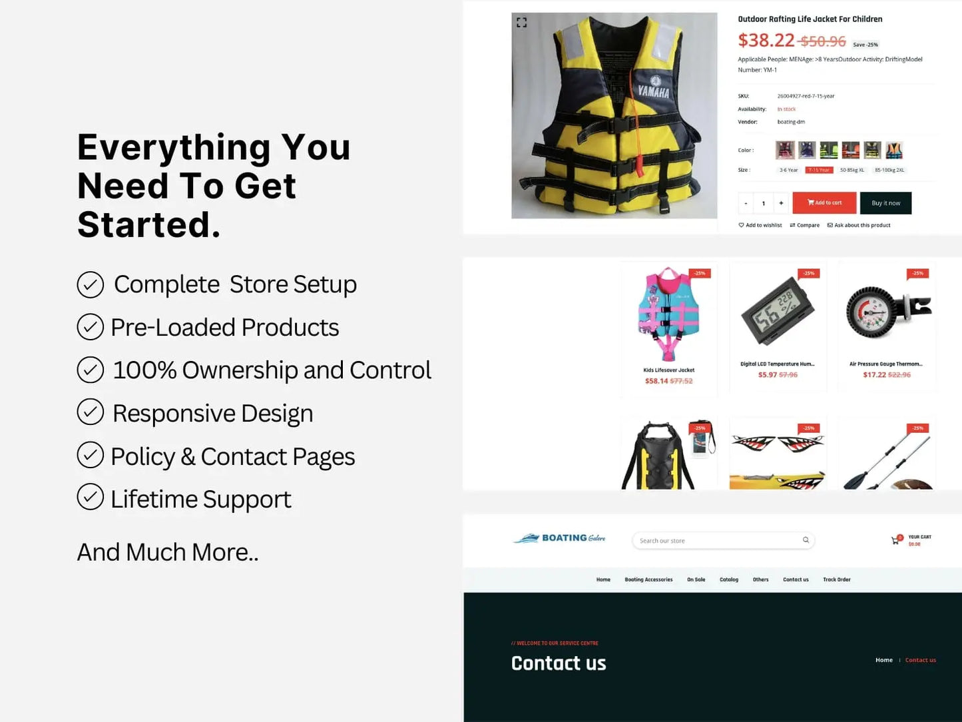The width and height of the screenshot is (962, 722).
Task: Select the 3-6 Year size option
Action: 788,170
